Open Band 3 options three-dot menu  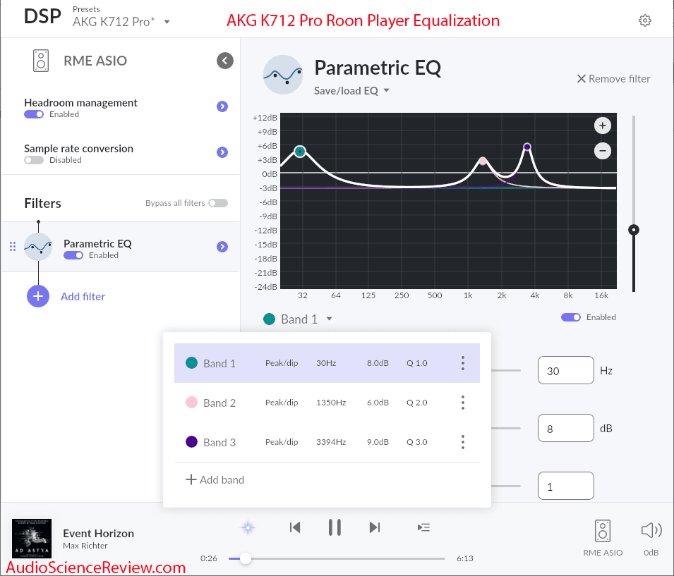(463, 442)
